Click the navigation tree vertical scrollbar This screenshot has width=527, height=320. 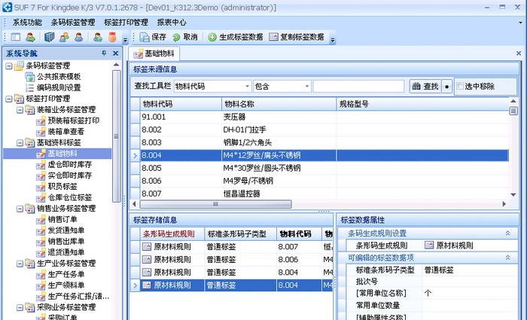(116, 136)
